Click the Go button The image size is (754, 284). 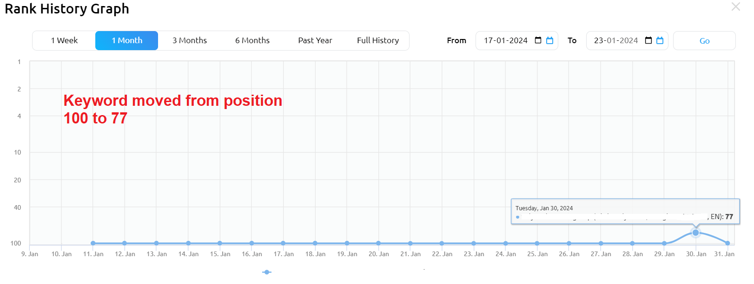click(x=704, y=40)
